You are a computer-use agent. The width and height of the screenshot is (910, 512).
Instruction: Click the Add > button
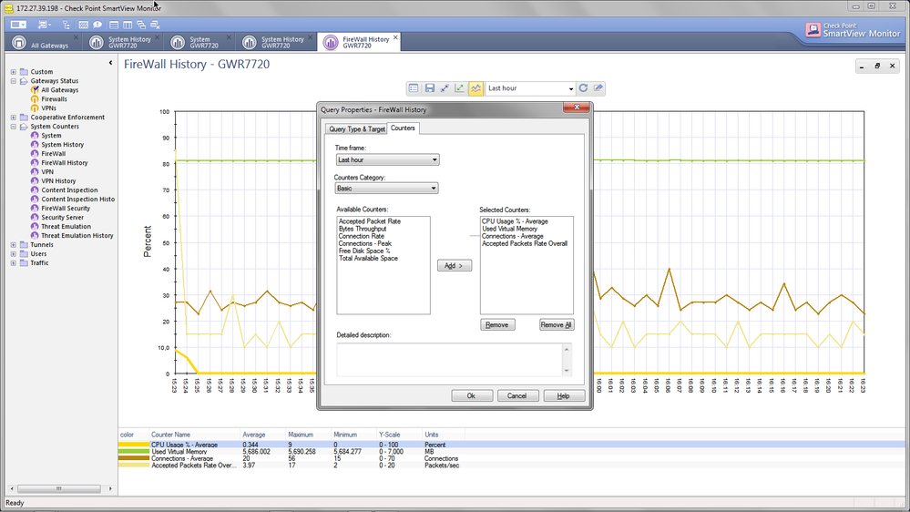tap(455, 265)
